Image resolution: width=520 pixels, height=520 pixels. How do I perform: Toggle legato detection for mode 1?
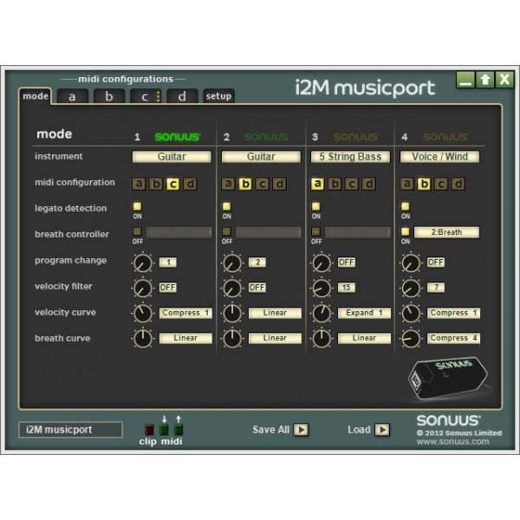tap(137, 206)
